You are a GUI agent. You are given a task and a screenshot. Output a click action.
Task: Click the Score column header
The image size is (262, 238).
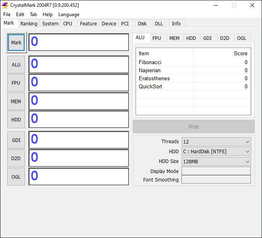coord(222,53)
